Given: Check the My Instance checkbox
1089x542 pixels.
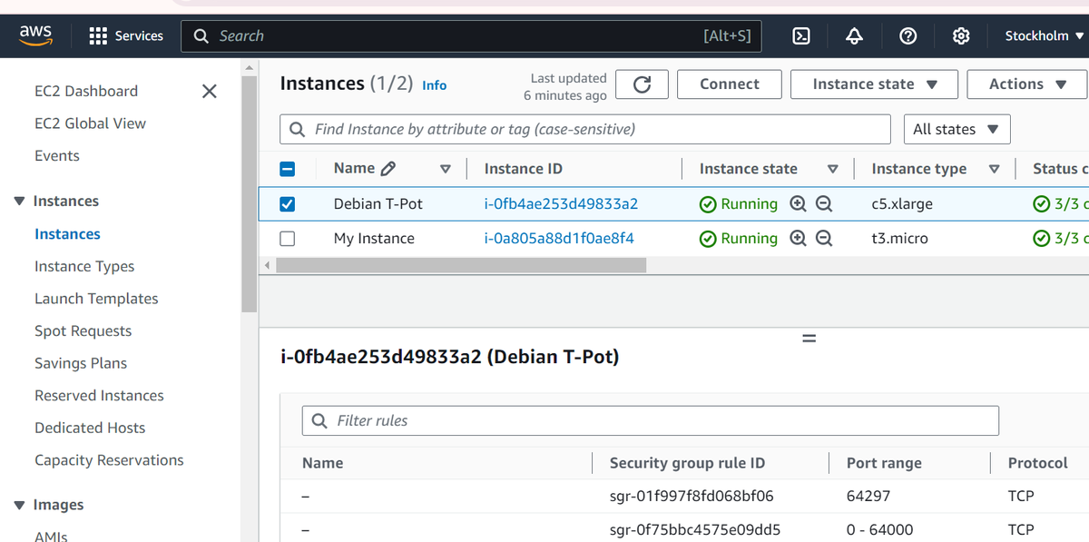Looking at the screenshot, I should [287, 239].
